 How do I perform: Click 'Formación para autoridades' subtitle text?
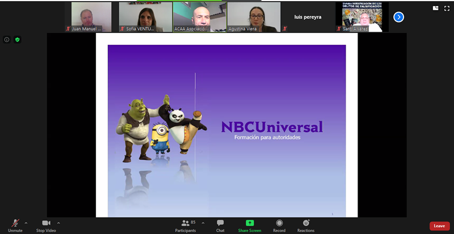[x=267, y=137]
